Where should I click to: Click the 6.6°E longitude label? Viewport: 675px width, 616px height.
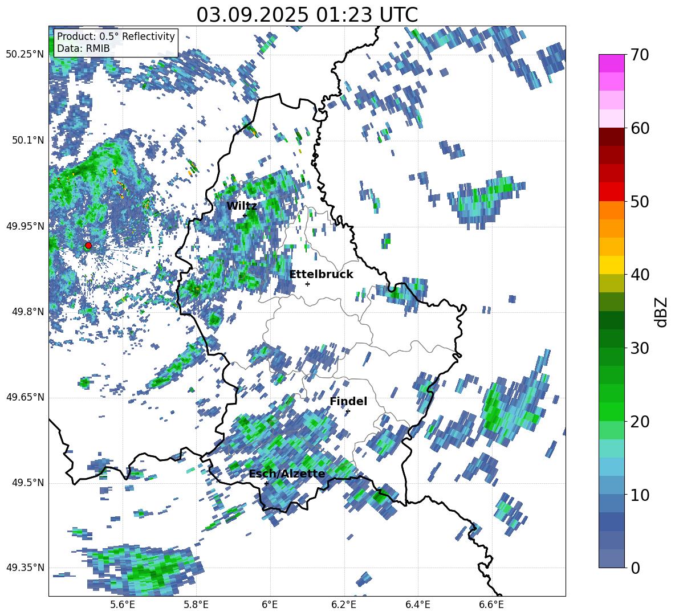pos(491,605)
